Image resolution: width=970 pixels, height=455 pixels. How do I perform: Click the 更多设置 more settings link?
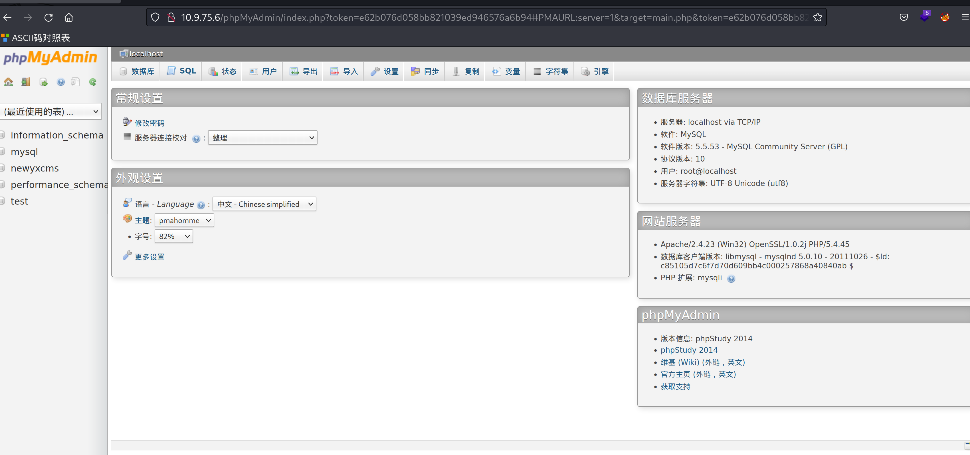[x=149, y=257]
